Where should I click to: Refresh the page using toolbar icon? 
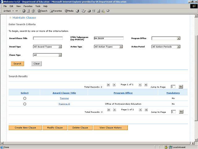pyautogui.click(x=28, y=11)
